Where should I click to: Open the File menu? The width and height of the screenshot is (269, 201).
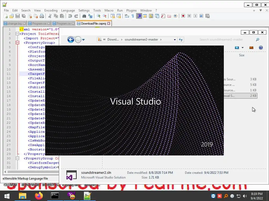[6, 10]
